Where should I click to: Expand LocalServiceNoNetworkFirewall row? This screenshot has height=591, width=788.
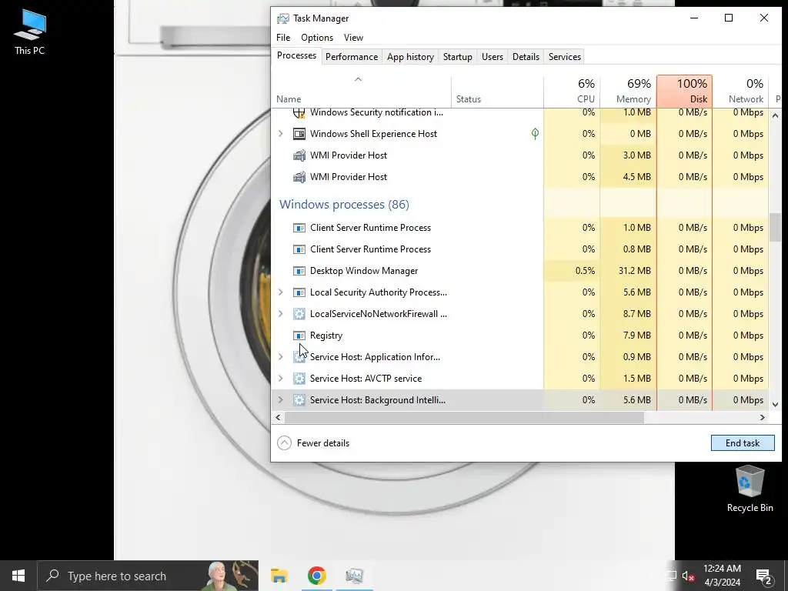(x=281, y=314)
